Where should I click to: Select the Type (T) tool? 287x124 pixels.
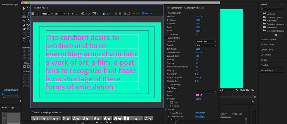coord(24,12)
